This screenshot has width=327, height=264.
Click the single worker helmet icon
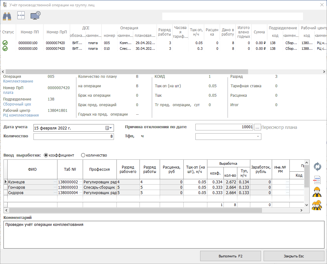click(x=317, y=192)
